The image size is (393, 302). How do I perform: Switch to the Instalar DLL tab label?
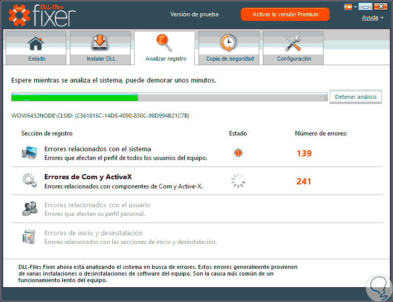[x=101, y=59]
